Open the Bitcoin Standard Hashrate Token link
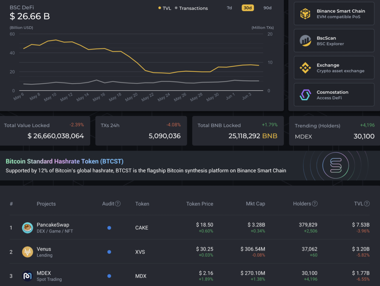The height and width of the screenshot is (286, 380). pyautogui.click(x=65, y=161)
